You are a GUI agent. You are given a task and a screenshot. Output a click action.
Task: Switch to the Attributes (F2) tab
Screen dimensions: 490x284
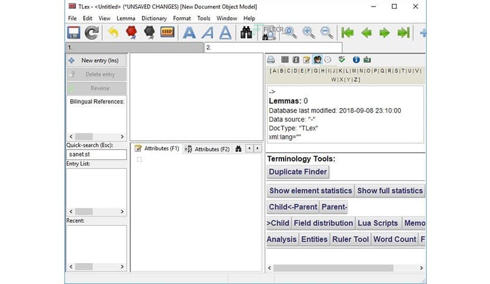(207, 149)
